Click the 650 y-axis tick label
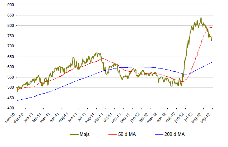 tap(10, 57)
